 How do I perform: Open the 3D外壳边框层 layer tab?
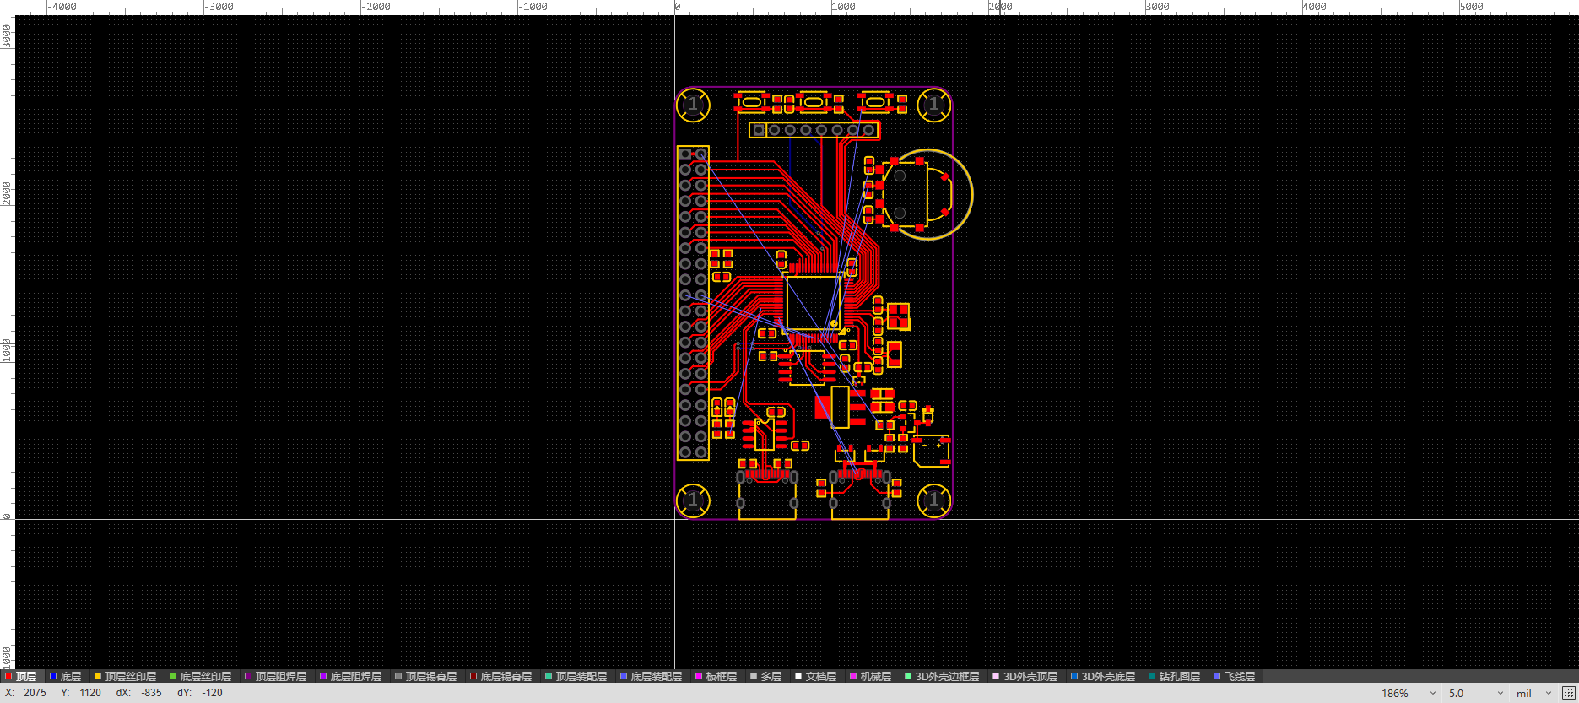pos(942,677)
